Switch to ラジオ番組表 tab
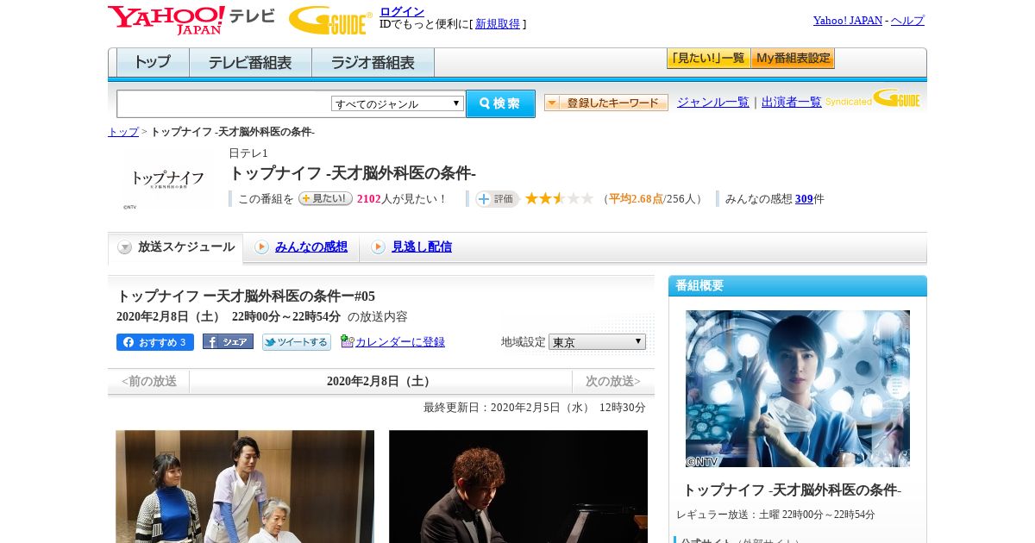 (x=373, y=62)
